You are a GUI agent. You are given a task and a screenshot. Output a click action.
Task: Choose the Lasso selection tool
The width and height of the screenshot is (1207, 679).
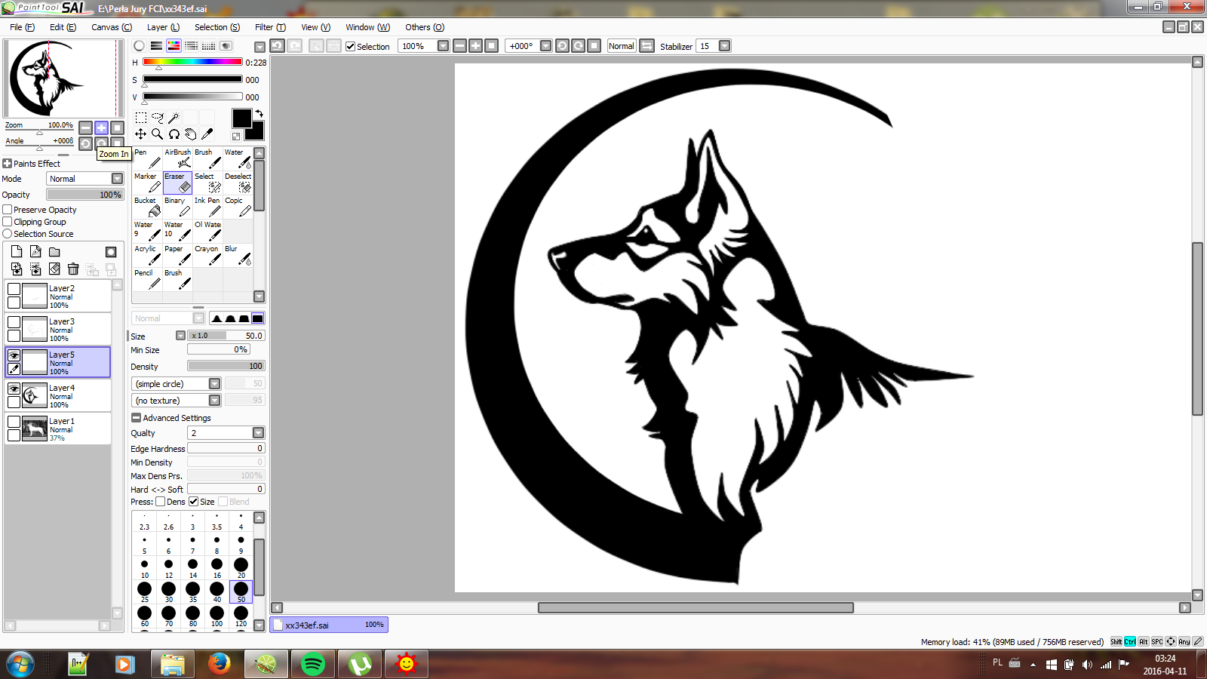pos(157,118)
